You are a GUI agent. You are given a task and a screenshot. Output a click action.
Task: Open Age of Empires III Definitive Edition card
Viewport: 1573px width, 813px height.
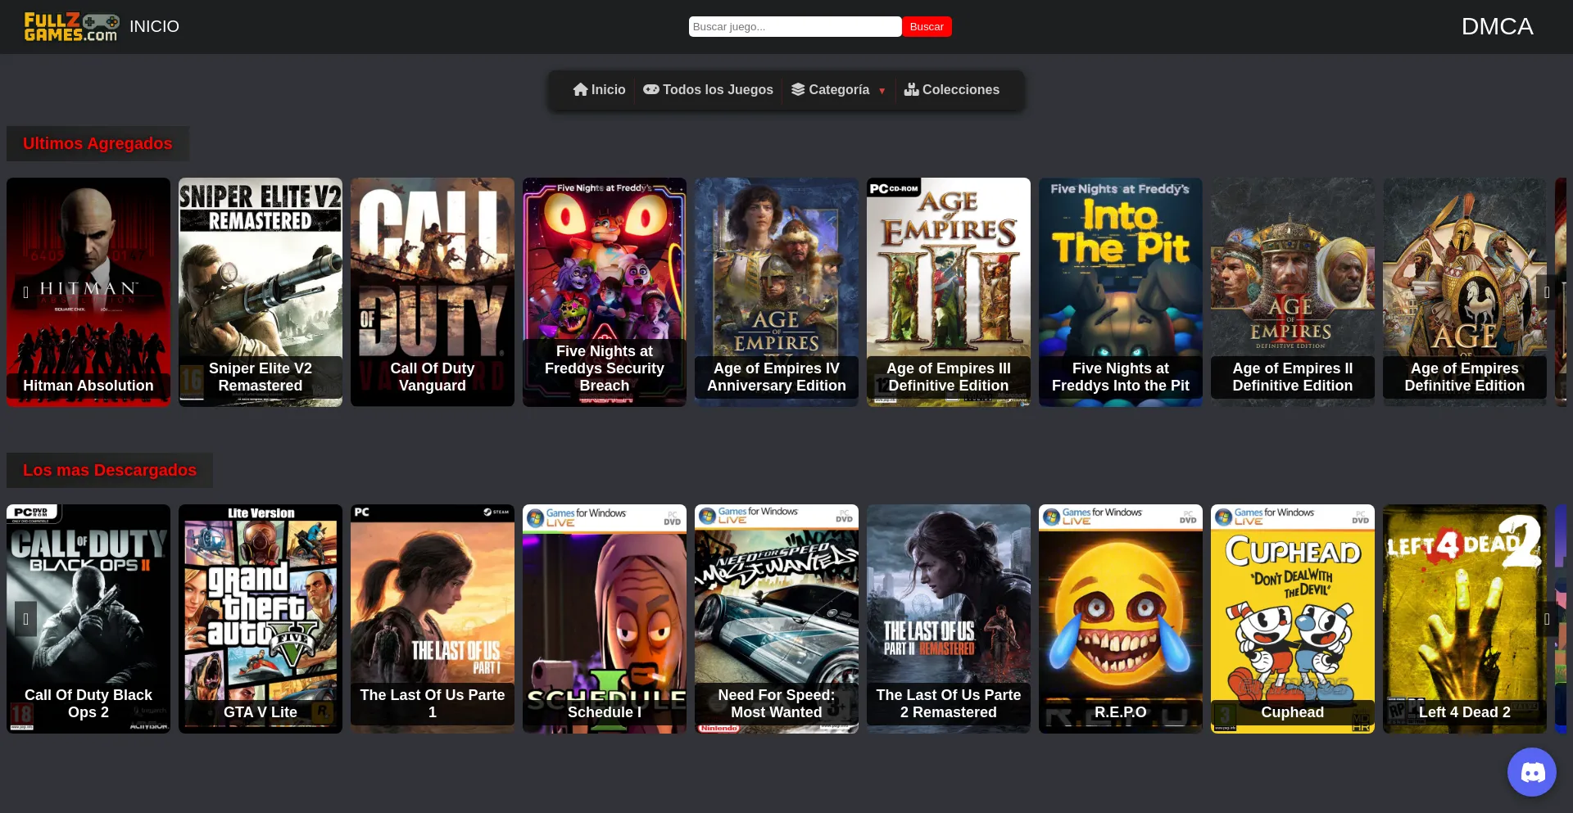pyautogui.click(x=949, y=292)
